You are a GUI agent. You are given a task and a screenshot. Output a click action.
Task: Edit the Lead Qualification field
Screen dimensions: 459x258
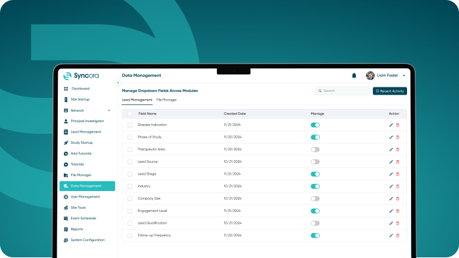point(391,223)
